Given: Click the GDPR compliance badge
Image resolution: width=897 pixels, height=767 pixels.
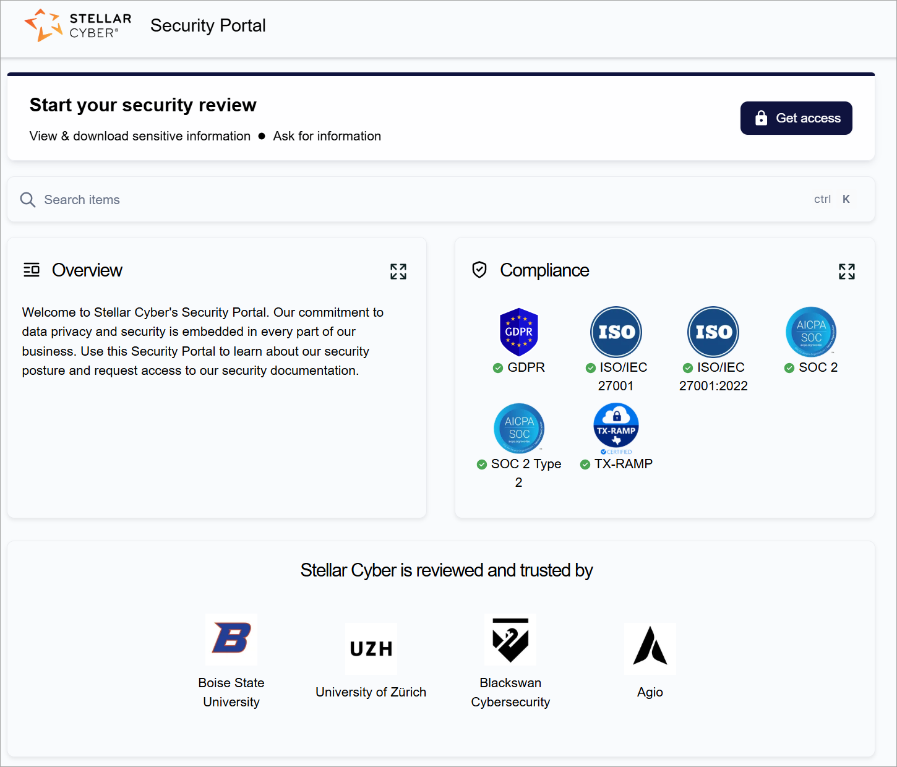Looking at the screenshot, I should [519, 332].
